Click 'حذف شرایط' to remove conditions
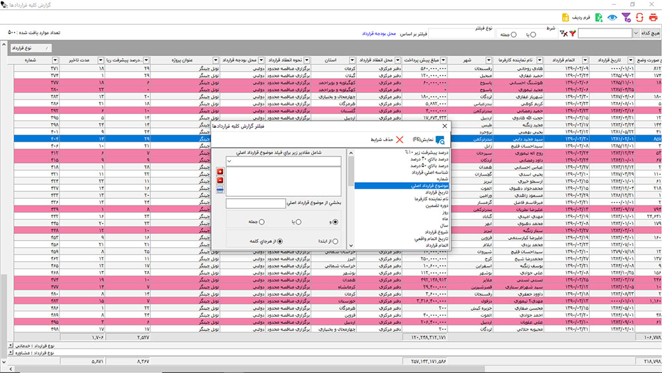 click(387, 139)
